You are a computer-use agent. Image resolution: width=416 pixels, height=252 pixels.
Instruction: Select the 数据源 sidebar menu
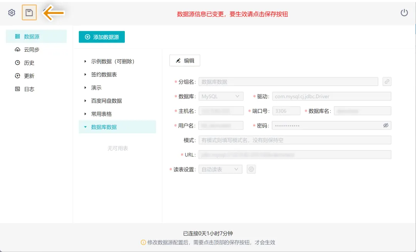[x=32, y=37]
